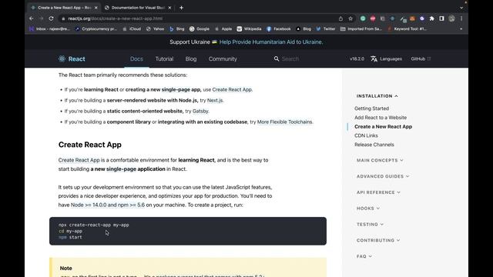This screenshot has height=277, width=493.
Task: Bookmark this page with the star icon
Action: point(350,18)
